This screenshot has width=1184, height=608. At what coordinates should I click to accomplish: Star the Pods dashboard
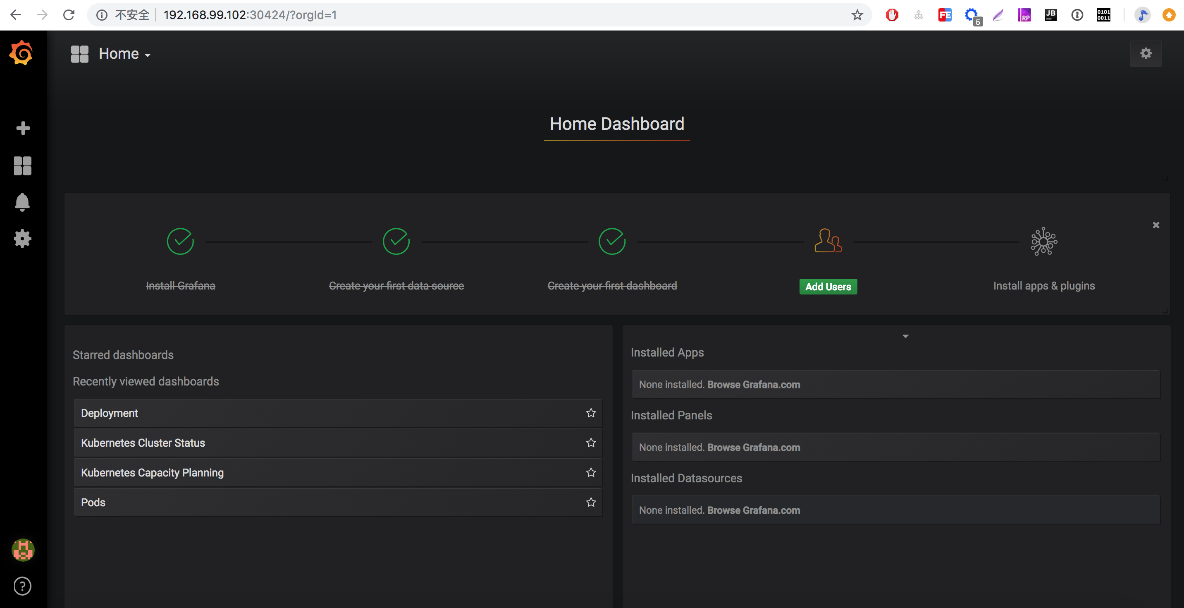coord(591,502)
